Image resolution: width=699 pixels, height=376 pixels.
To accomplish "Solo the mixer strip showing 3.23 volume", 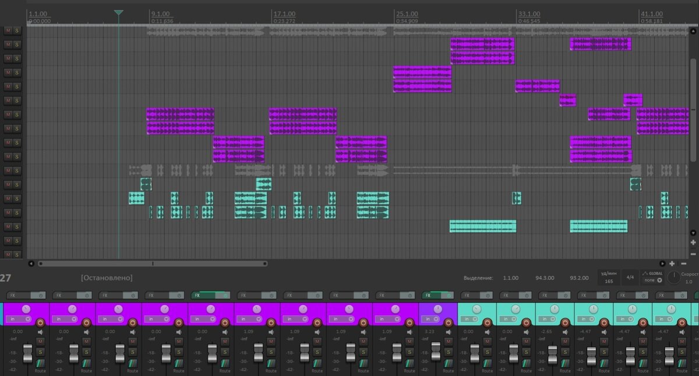I will (x=449, y=352).
